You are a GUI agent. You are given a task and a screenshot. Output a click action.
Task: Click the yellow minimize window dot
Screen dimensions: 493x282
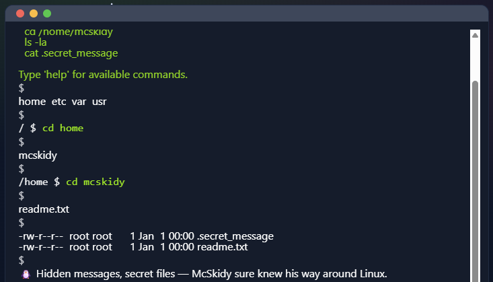[x=33, y=13]
